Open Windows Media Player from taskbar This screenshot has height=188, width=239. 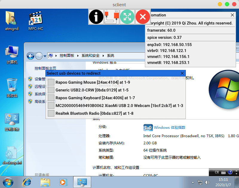(63, 182)
